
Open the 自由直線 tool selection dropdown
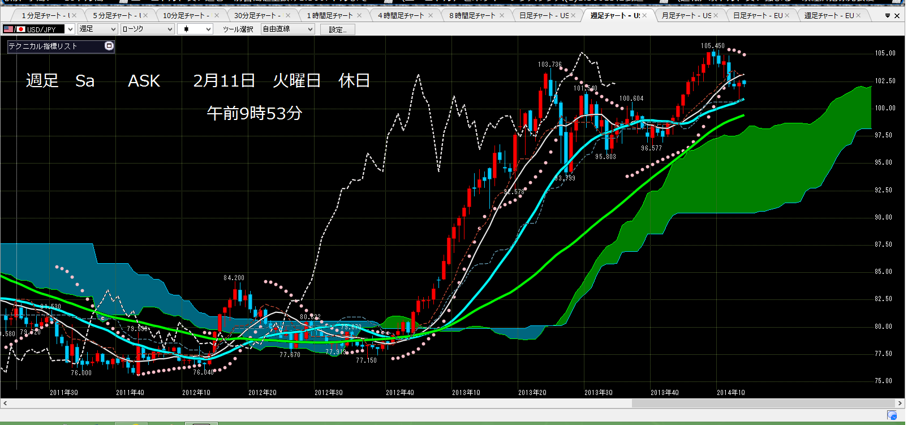(x=288, y=29)
